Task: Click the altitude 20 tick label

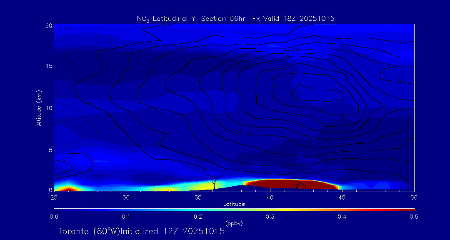Action: pyautogui.click(x=49, y=25)
